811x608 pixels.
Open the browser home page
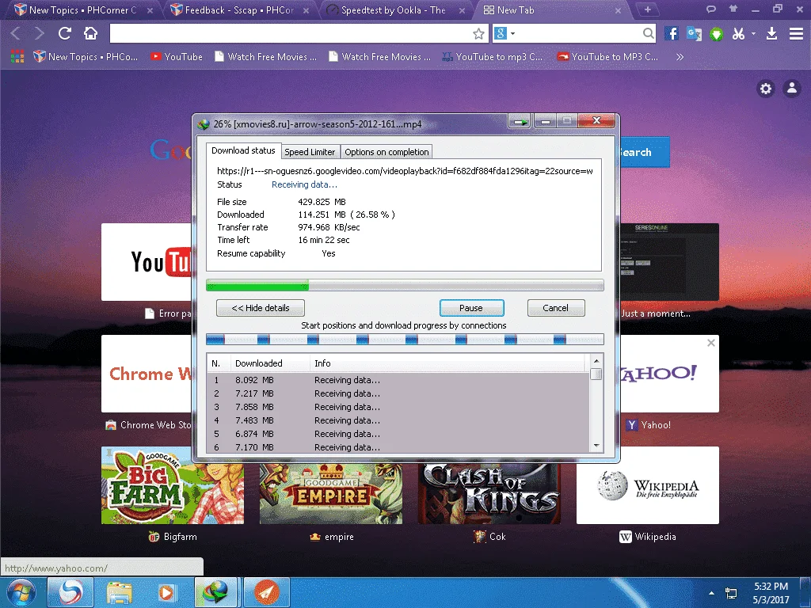(x=90, y=33)
